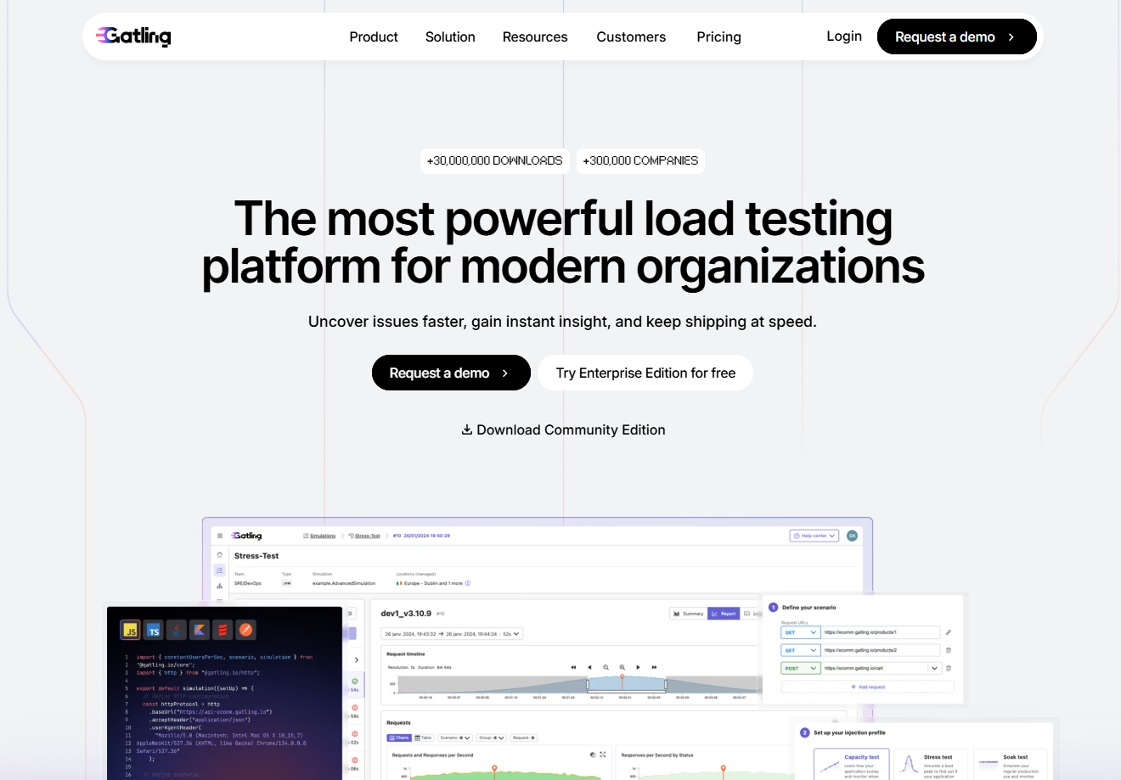Select the TypeScript language icon
Screen dimensions: 1121x780
point(154,631)
